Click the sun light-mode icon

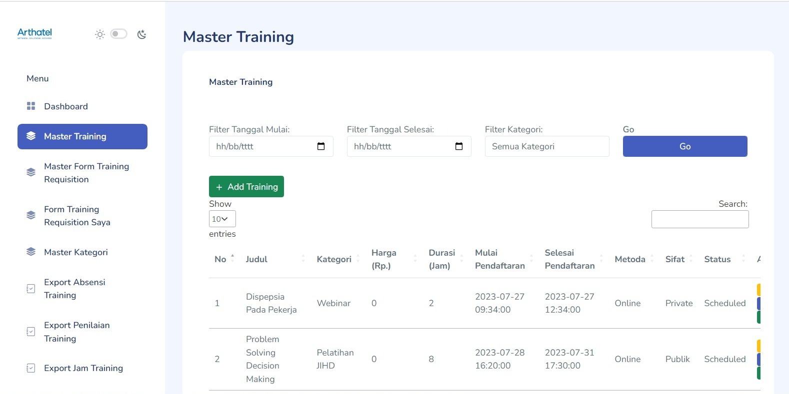(100, 34)
